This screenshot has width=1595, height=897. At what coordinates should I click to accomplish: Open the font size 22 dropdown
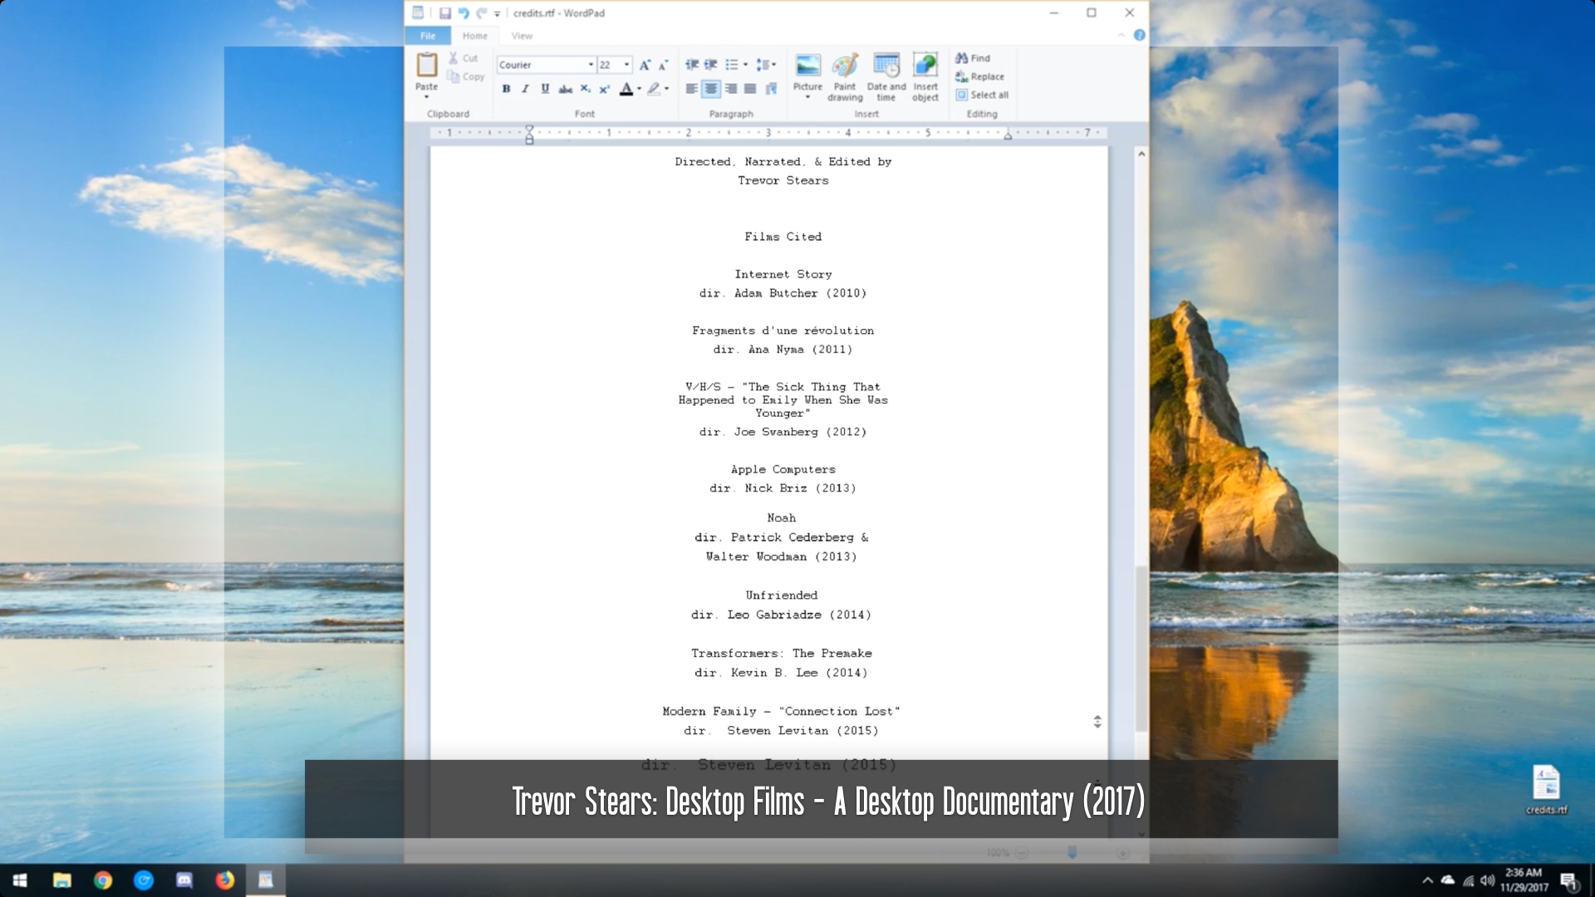coord(626,65)
